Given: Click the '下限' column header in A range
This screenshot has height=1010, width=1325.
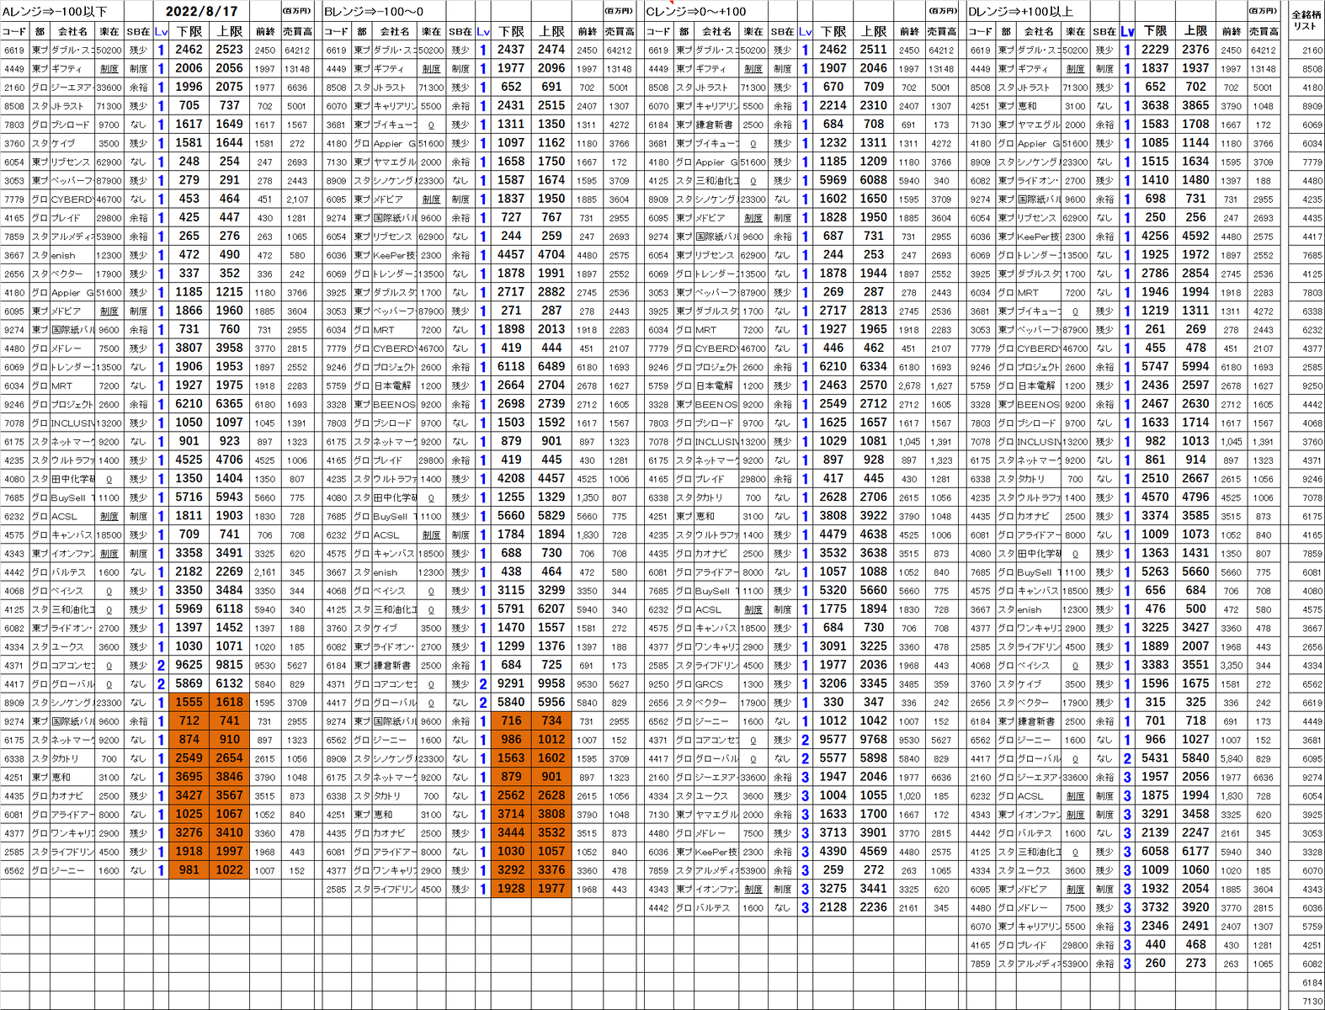Looking at the screenshot, I should click(x=189, y=31).
